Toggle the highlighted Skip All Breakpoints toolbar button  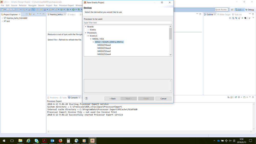click(x=33, y=9)
